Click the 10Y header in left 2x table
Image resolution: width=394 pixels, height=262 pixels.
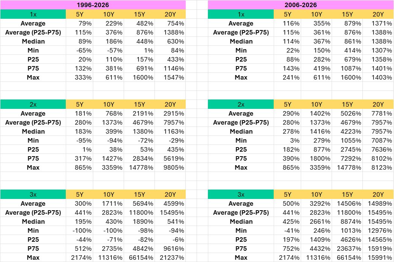108,104
